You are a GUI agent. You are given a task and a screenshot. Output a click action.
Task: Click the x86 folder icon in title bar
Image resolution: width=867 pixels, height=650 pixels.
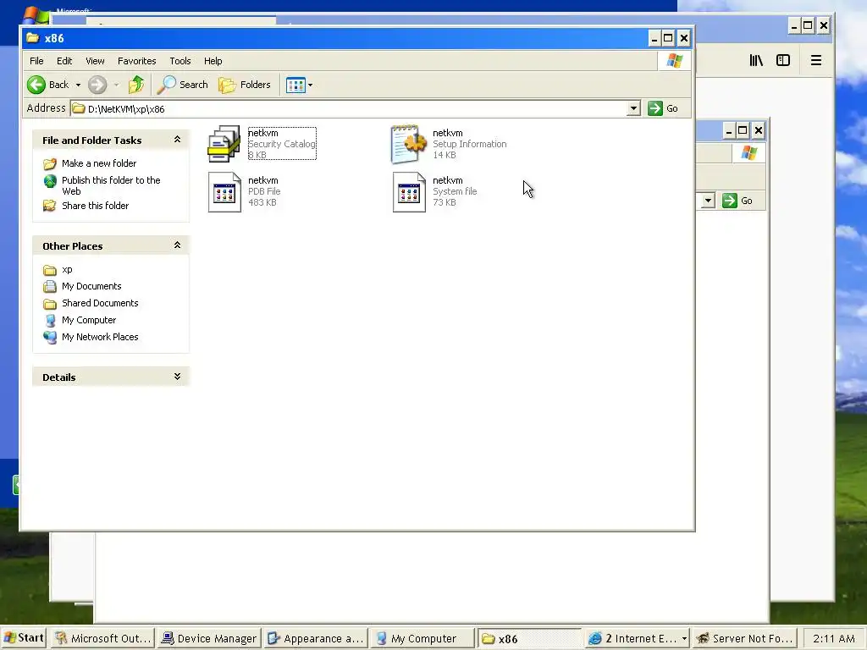click(33, 37)
